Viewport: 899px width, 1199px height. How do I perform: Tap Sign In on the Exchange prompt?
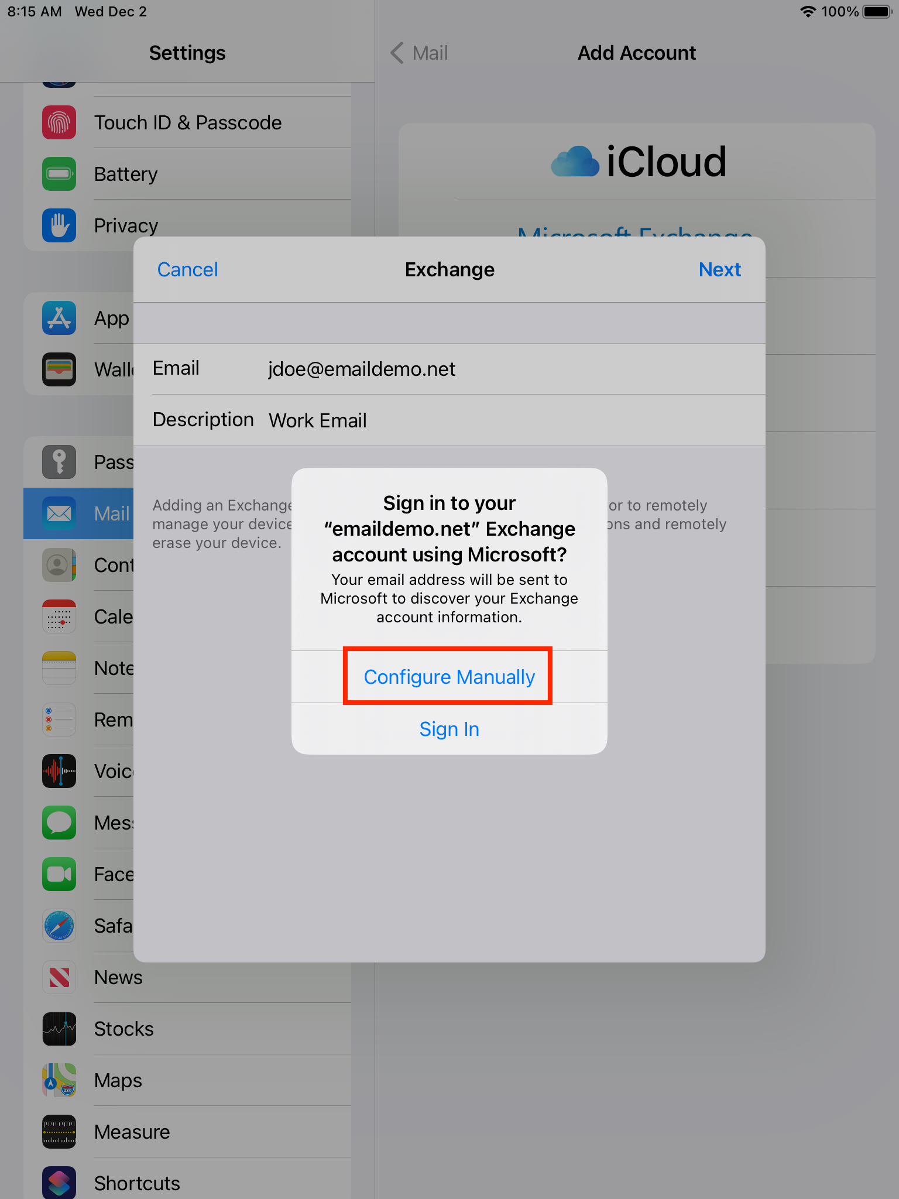pyautogui.click(x=449, y=729)
